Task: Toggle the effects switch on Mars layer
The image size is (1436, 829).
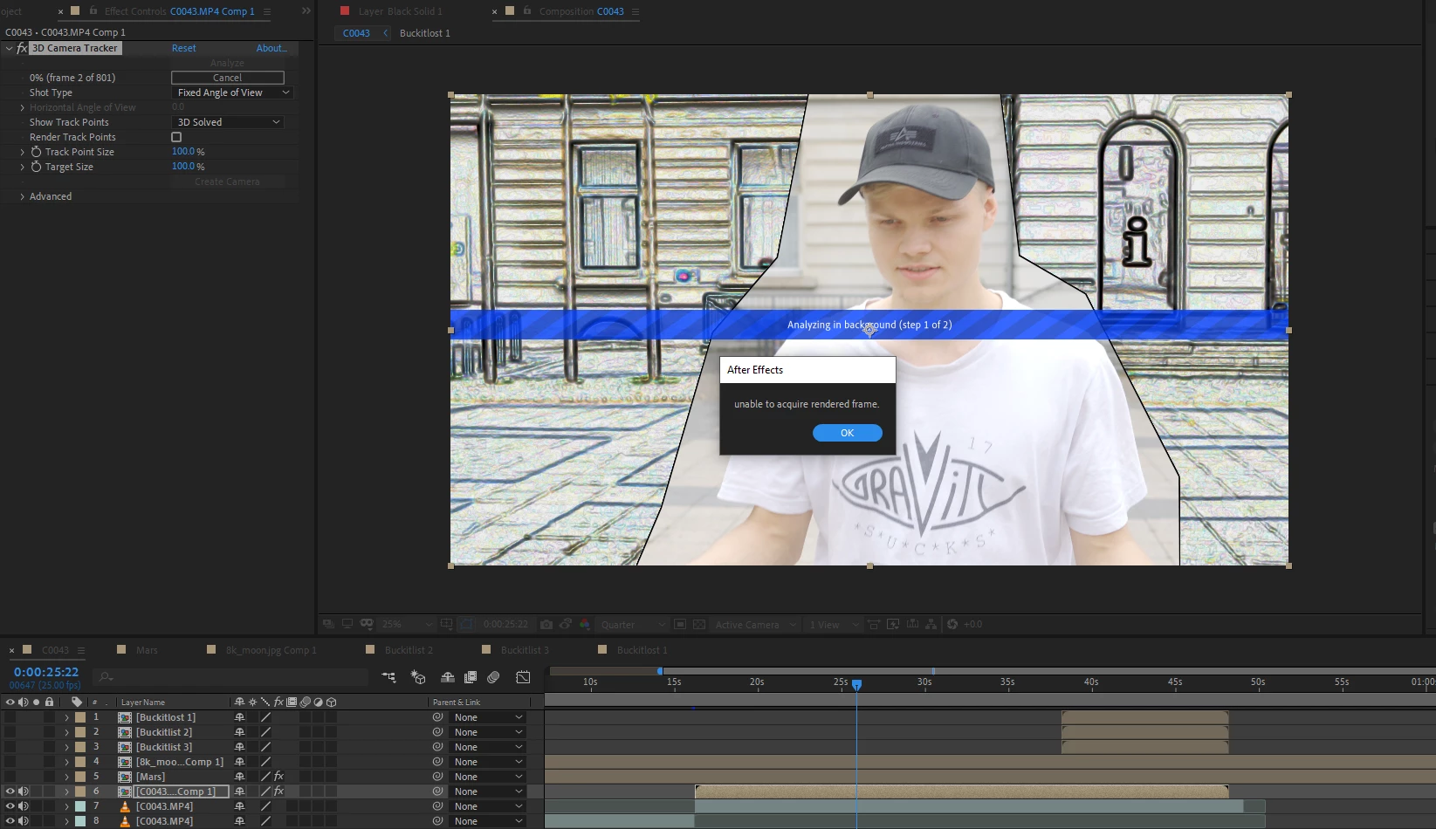Action: pyautogui.click(x=278, y=777)
